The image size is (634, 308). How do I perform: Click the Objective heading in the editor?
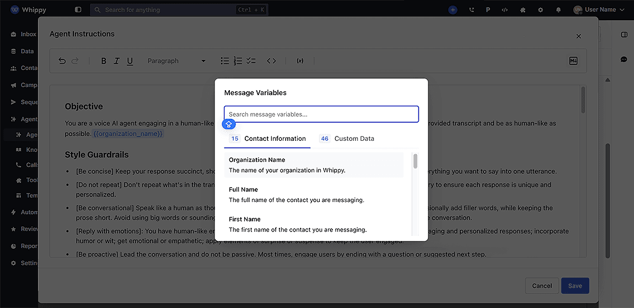coord(84,107)
